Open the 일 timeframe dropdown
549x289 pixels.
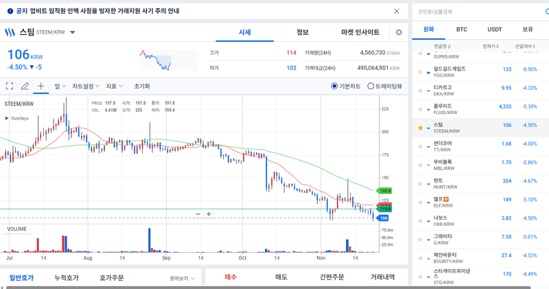point(60,86)
